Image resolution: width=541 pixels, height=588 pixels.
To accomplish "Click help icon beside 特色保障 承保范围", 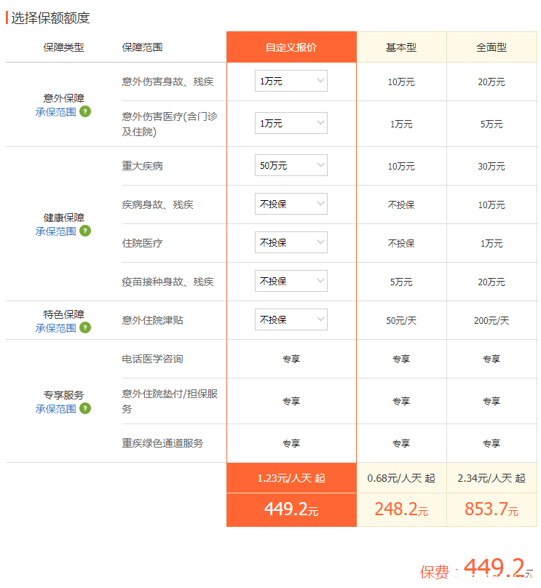I will click(x=85, y=327).
